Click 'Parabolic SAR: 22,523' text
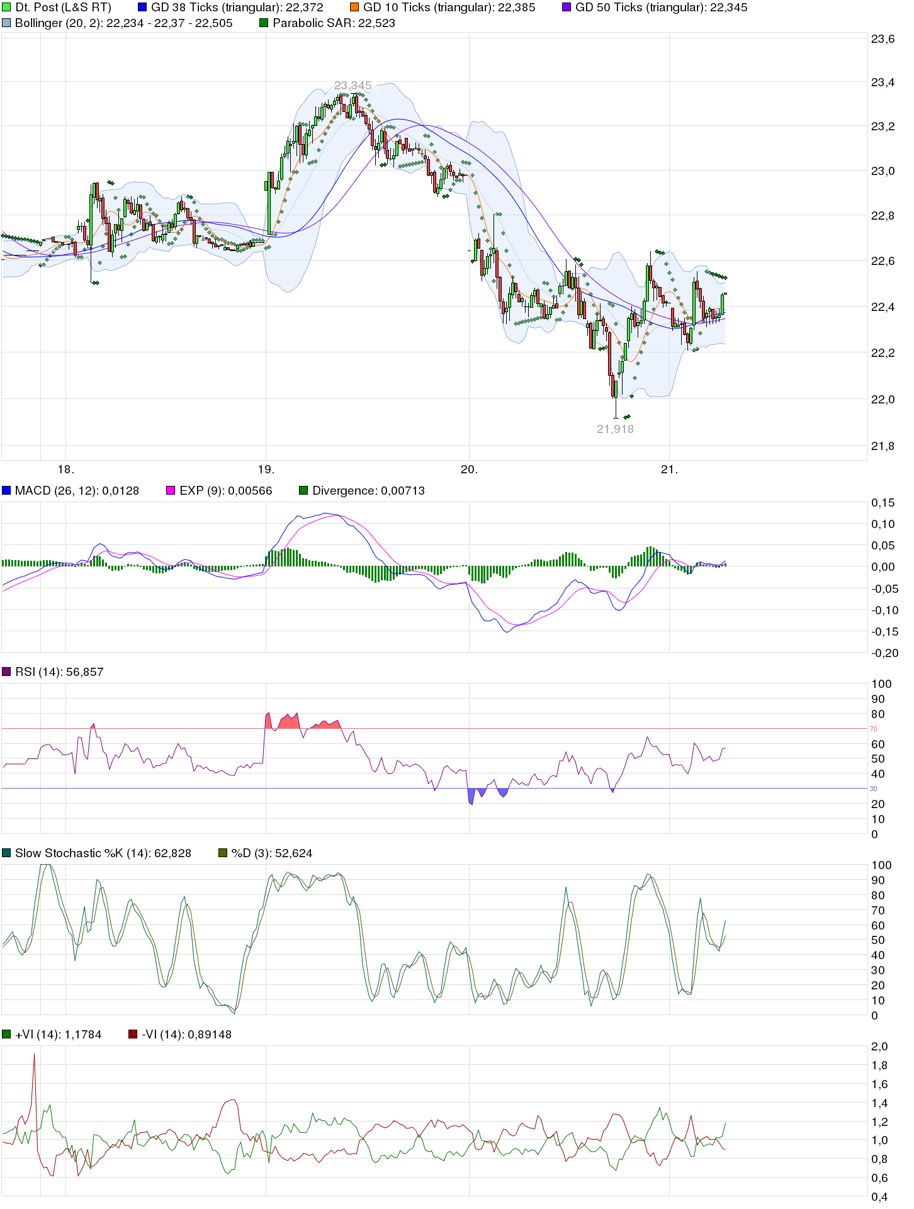Screen dimensions: 914x1209 [334, 23]
